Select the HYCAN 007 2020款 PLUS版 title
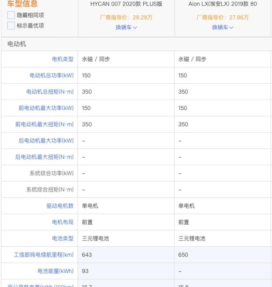 coord(126,4)
